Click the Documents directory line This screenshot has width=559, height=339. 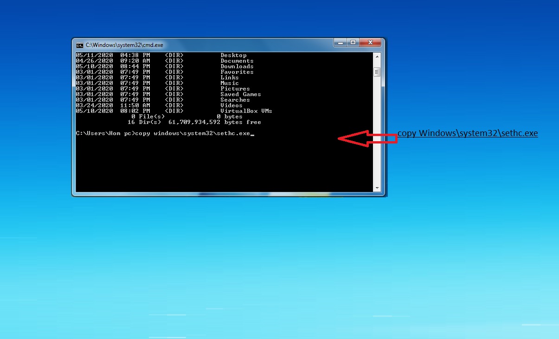[237, 60]
